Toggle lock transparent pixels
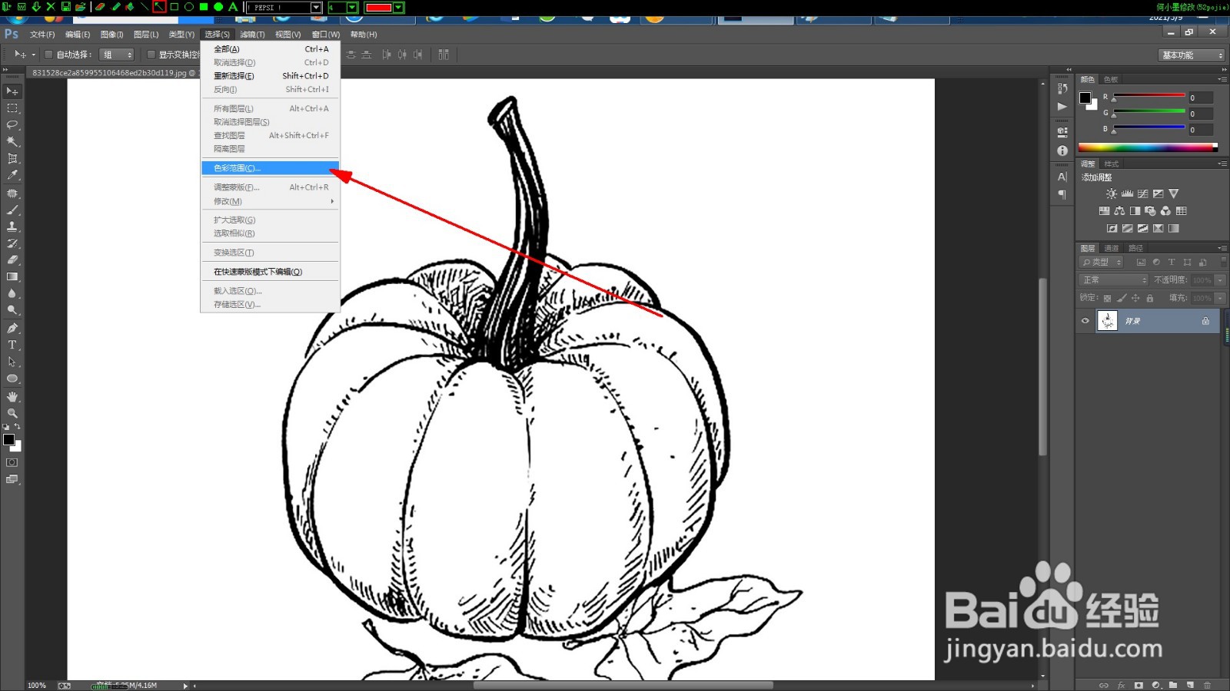 1107,298
